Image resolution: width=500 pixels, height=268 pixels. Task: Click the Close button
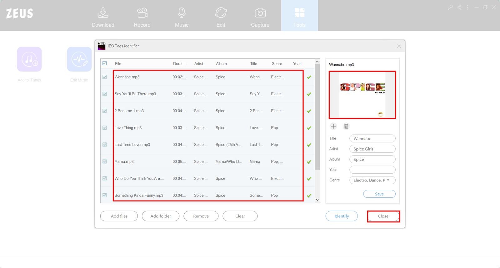(383, 216)
